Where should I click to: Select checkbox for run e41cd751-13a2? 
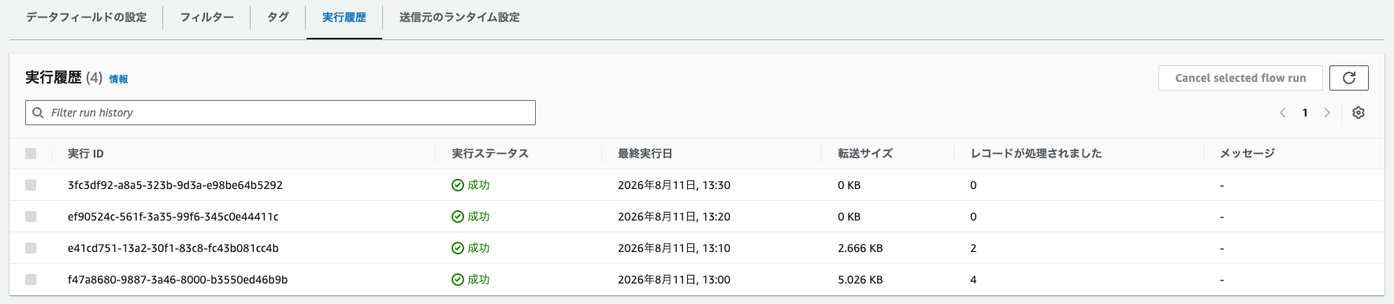point(31,248)
